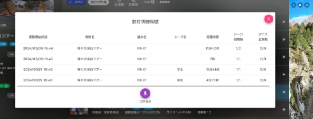The width and height of the screenshot is (313, 119).
Task: Select the 2024/02/05 15:44 history row
Action: (145, 48)
